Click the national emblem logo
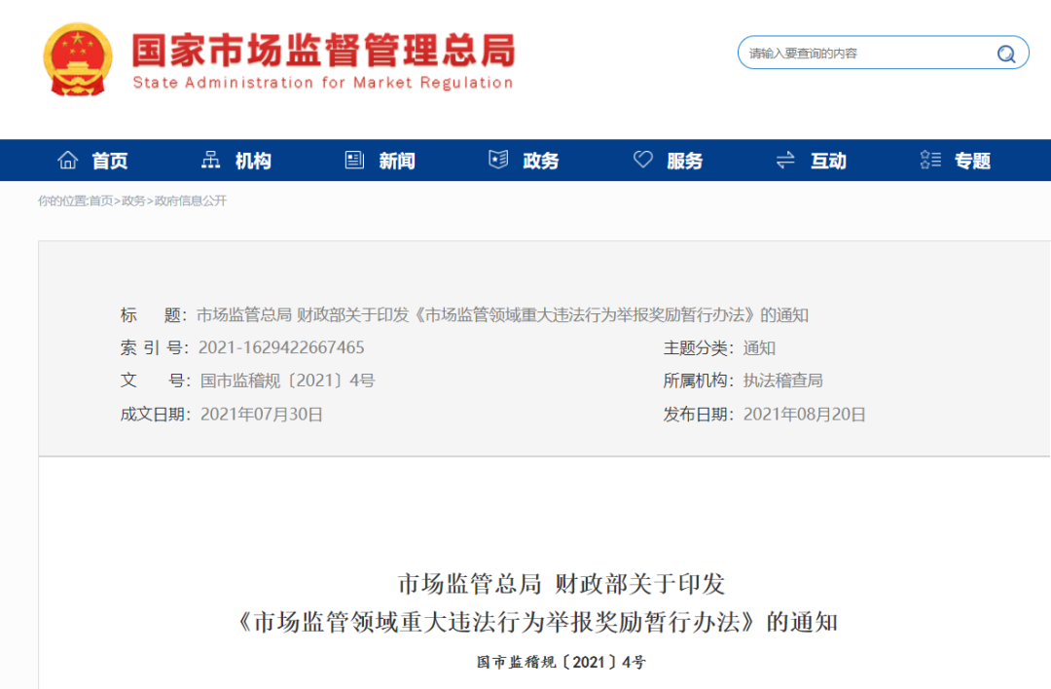Screen dimensions: 1051x689 [78, 59]
